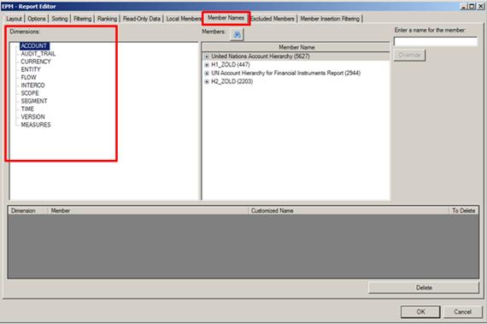Pick the MEASURES dimension
Screen dimensions: 487x324
36,125
